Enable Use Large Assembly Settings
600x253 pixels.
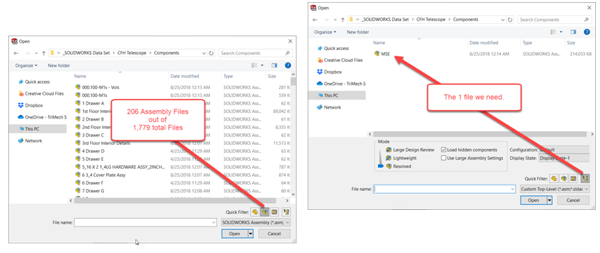click(444, 158)
